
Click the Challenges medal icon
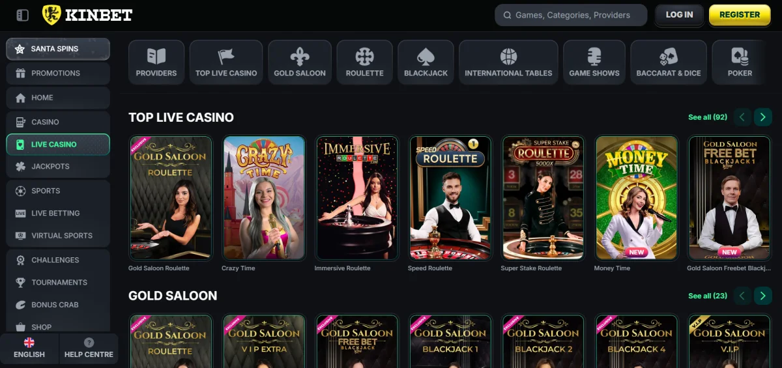(20, 260)
